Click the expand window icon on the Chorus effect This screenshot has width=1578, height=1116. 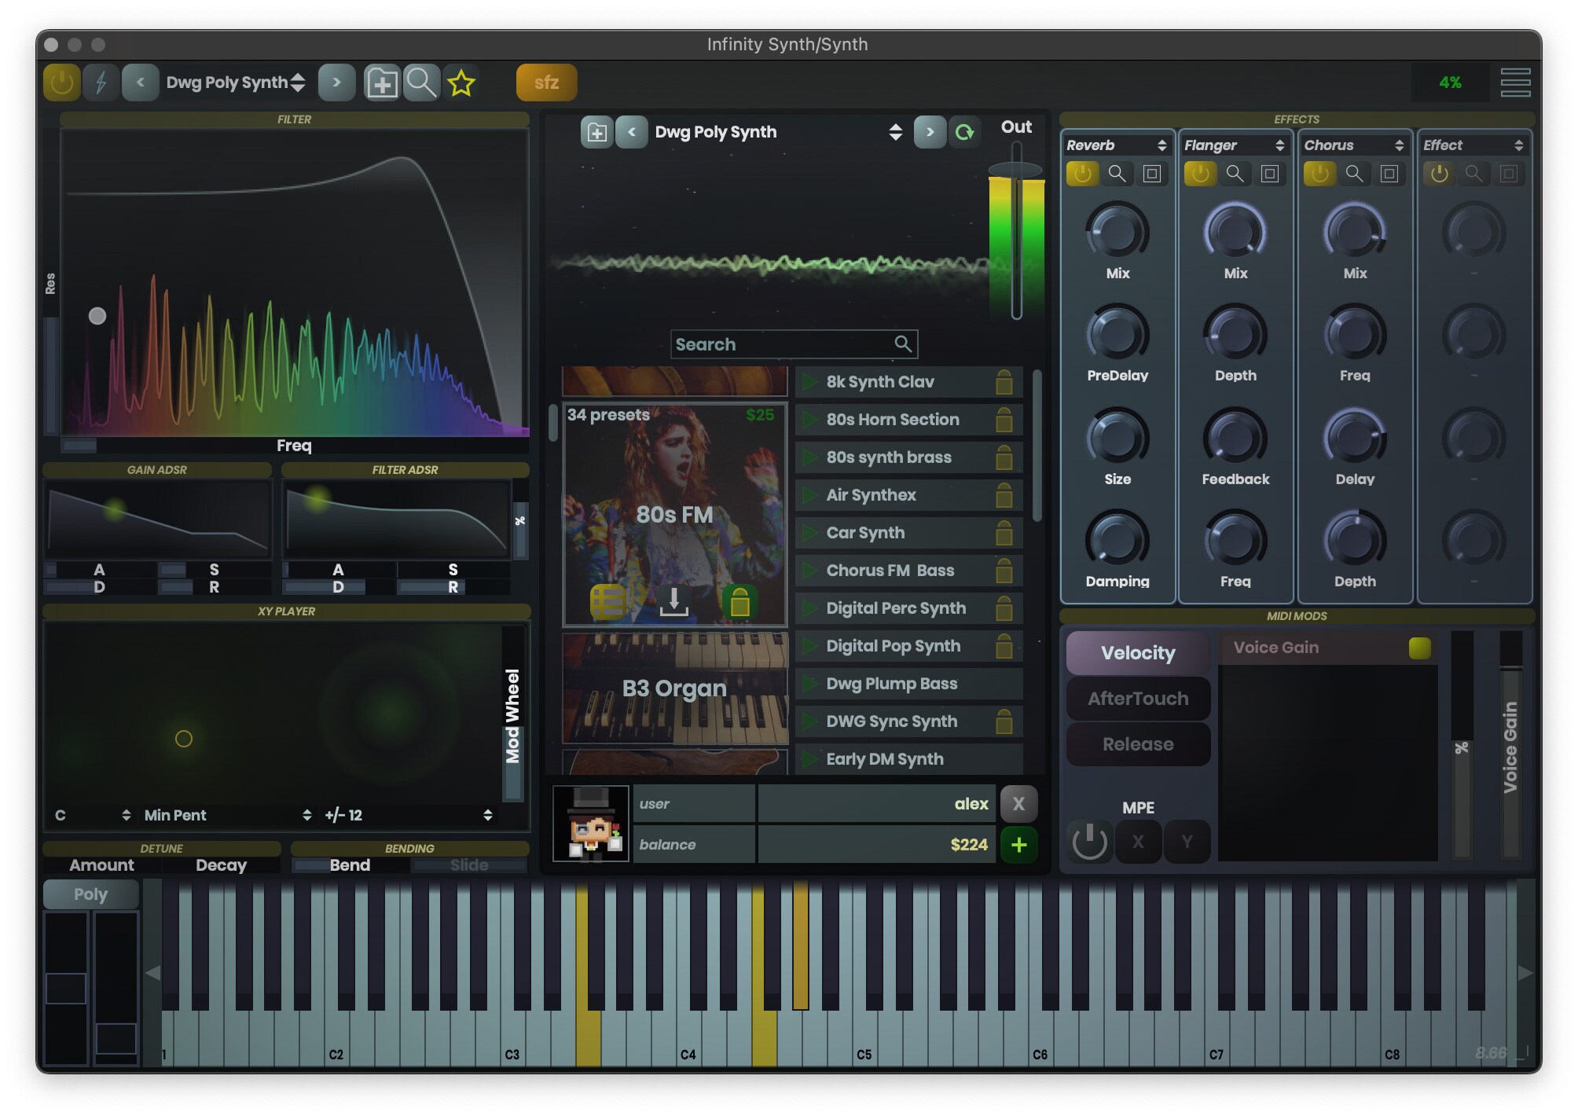(1389, 174)
